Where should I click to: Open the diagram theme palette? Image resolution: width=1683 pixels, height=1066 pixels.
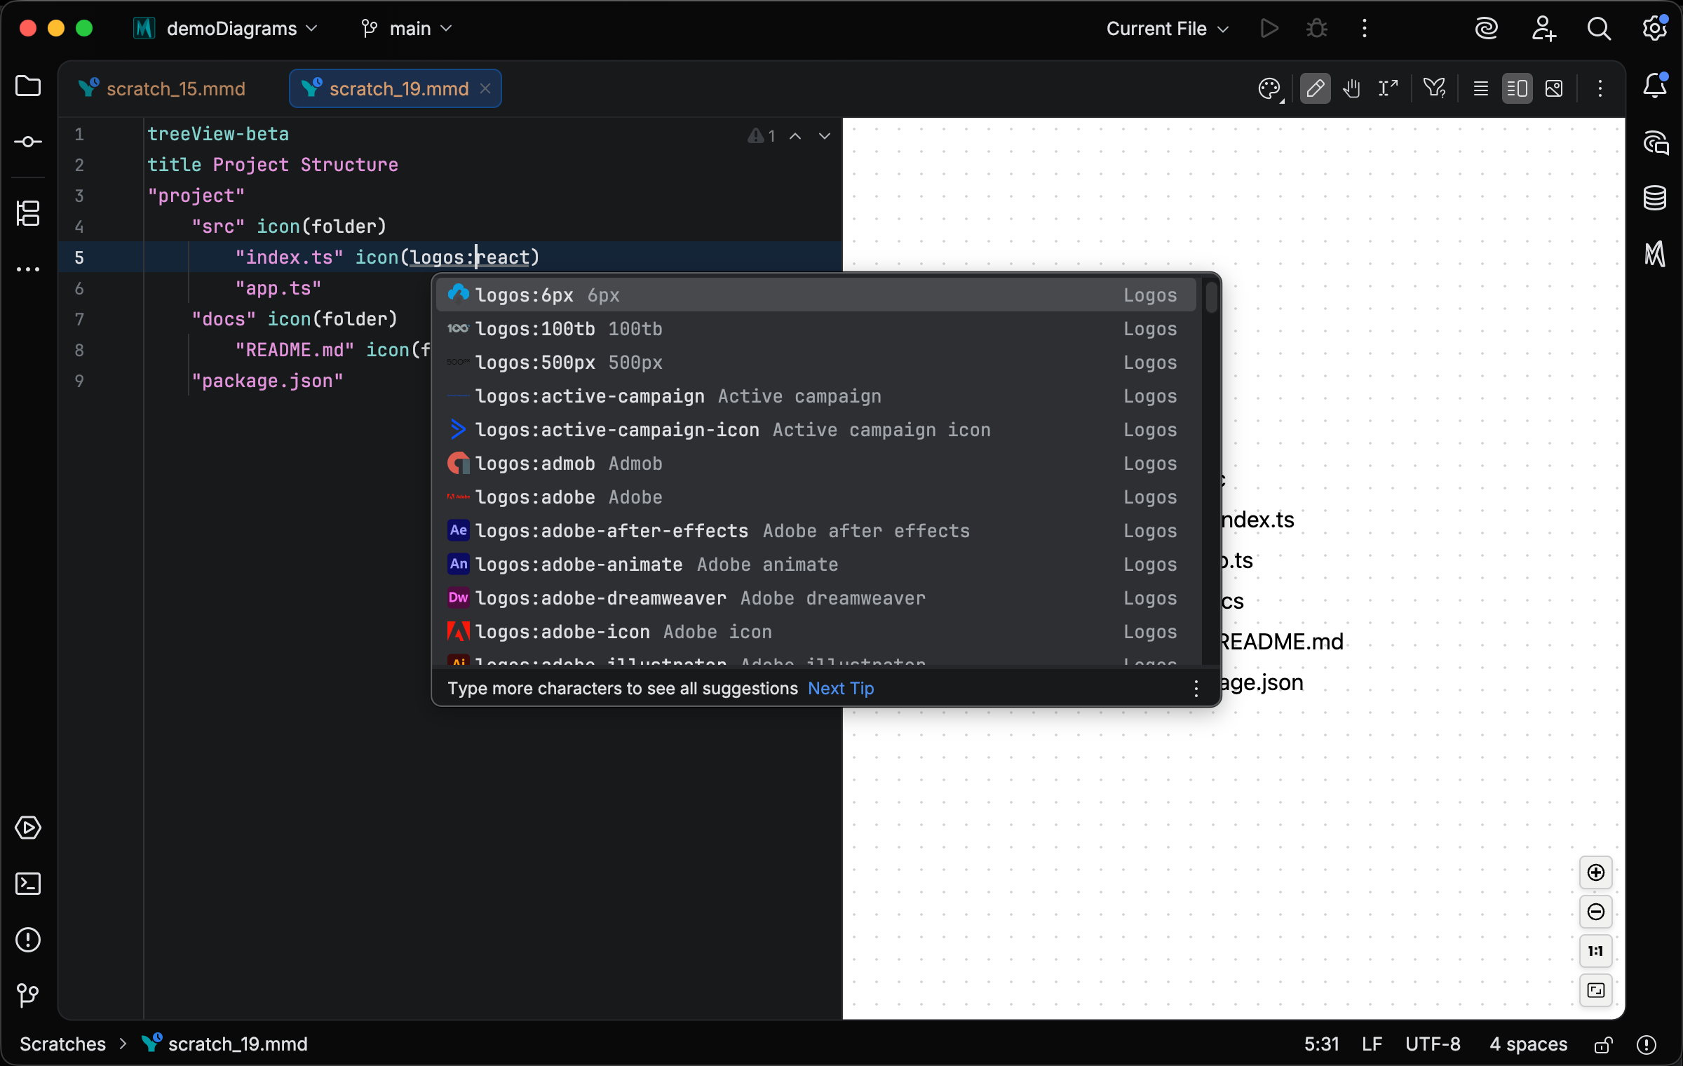pyautogui.click(x=1270, y=89)
